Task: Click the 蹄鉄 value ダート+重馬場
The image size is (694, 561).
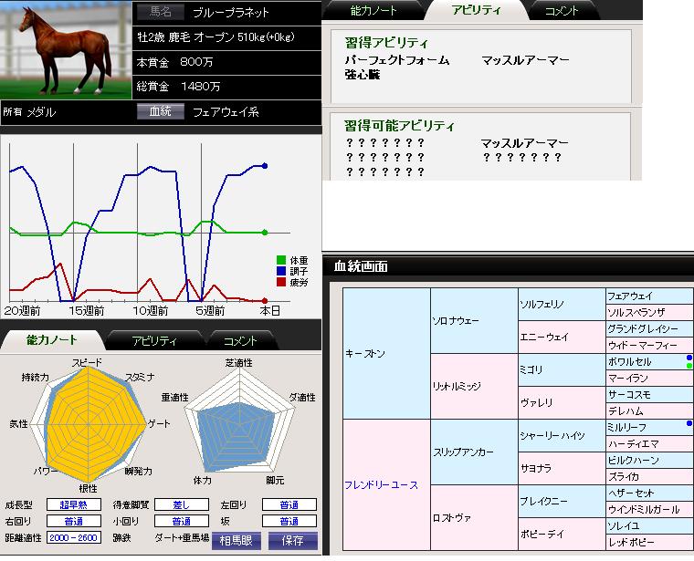Action: tap(182, 538)
